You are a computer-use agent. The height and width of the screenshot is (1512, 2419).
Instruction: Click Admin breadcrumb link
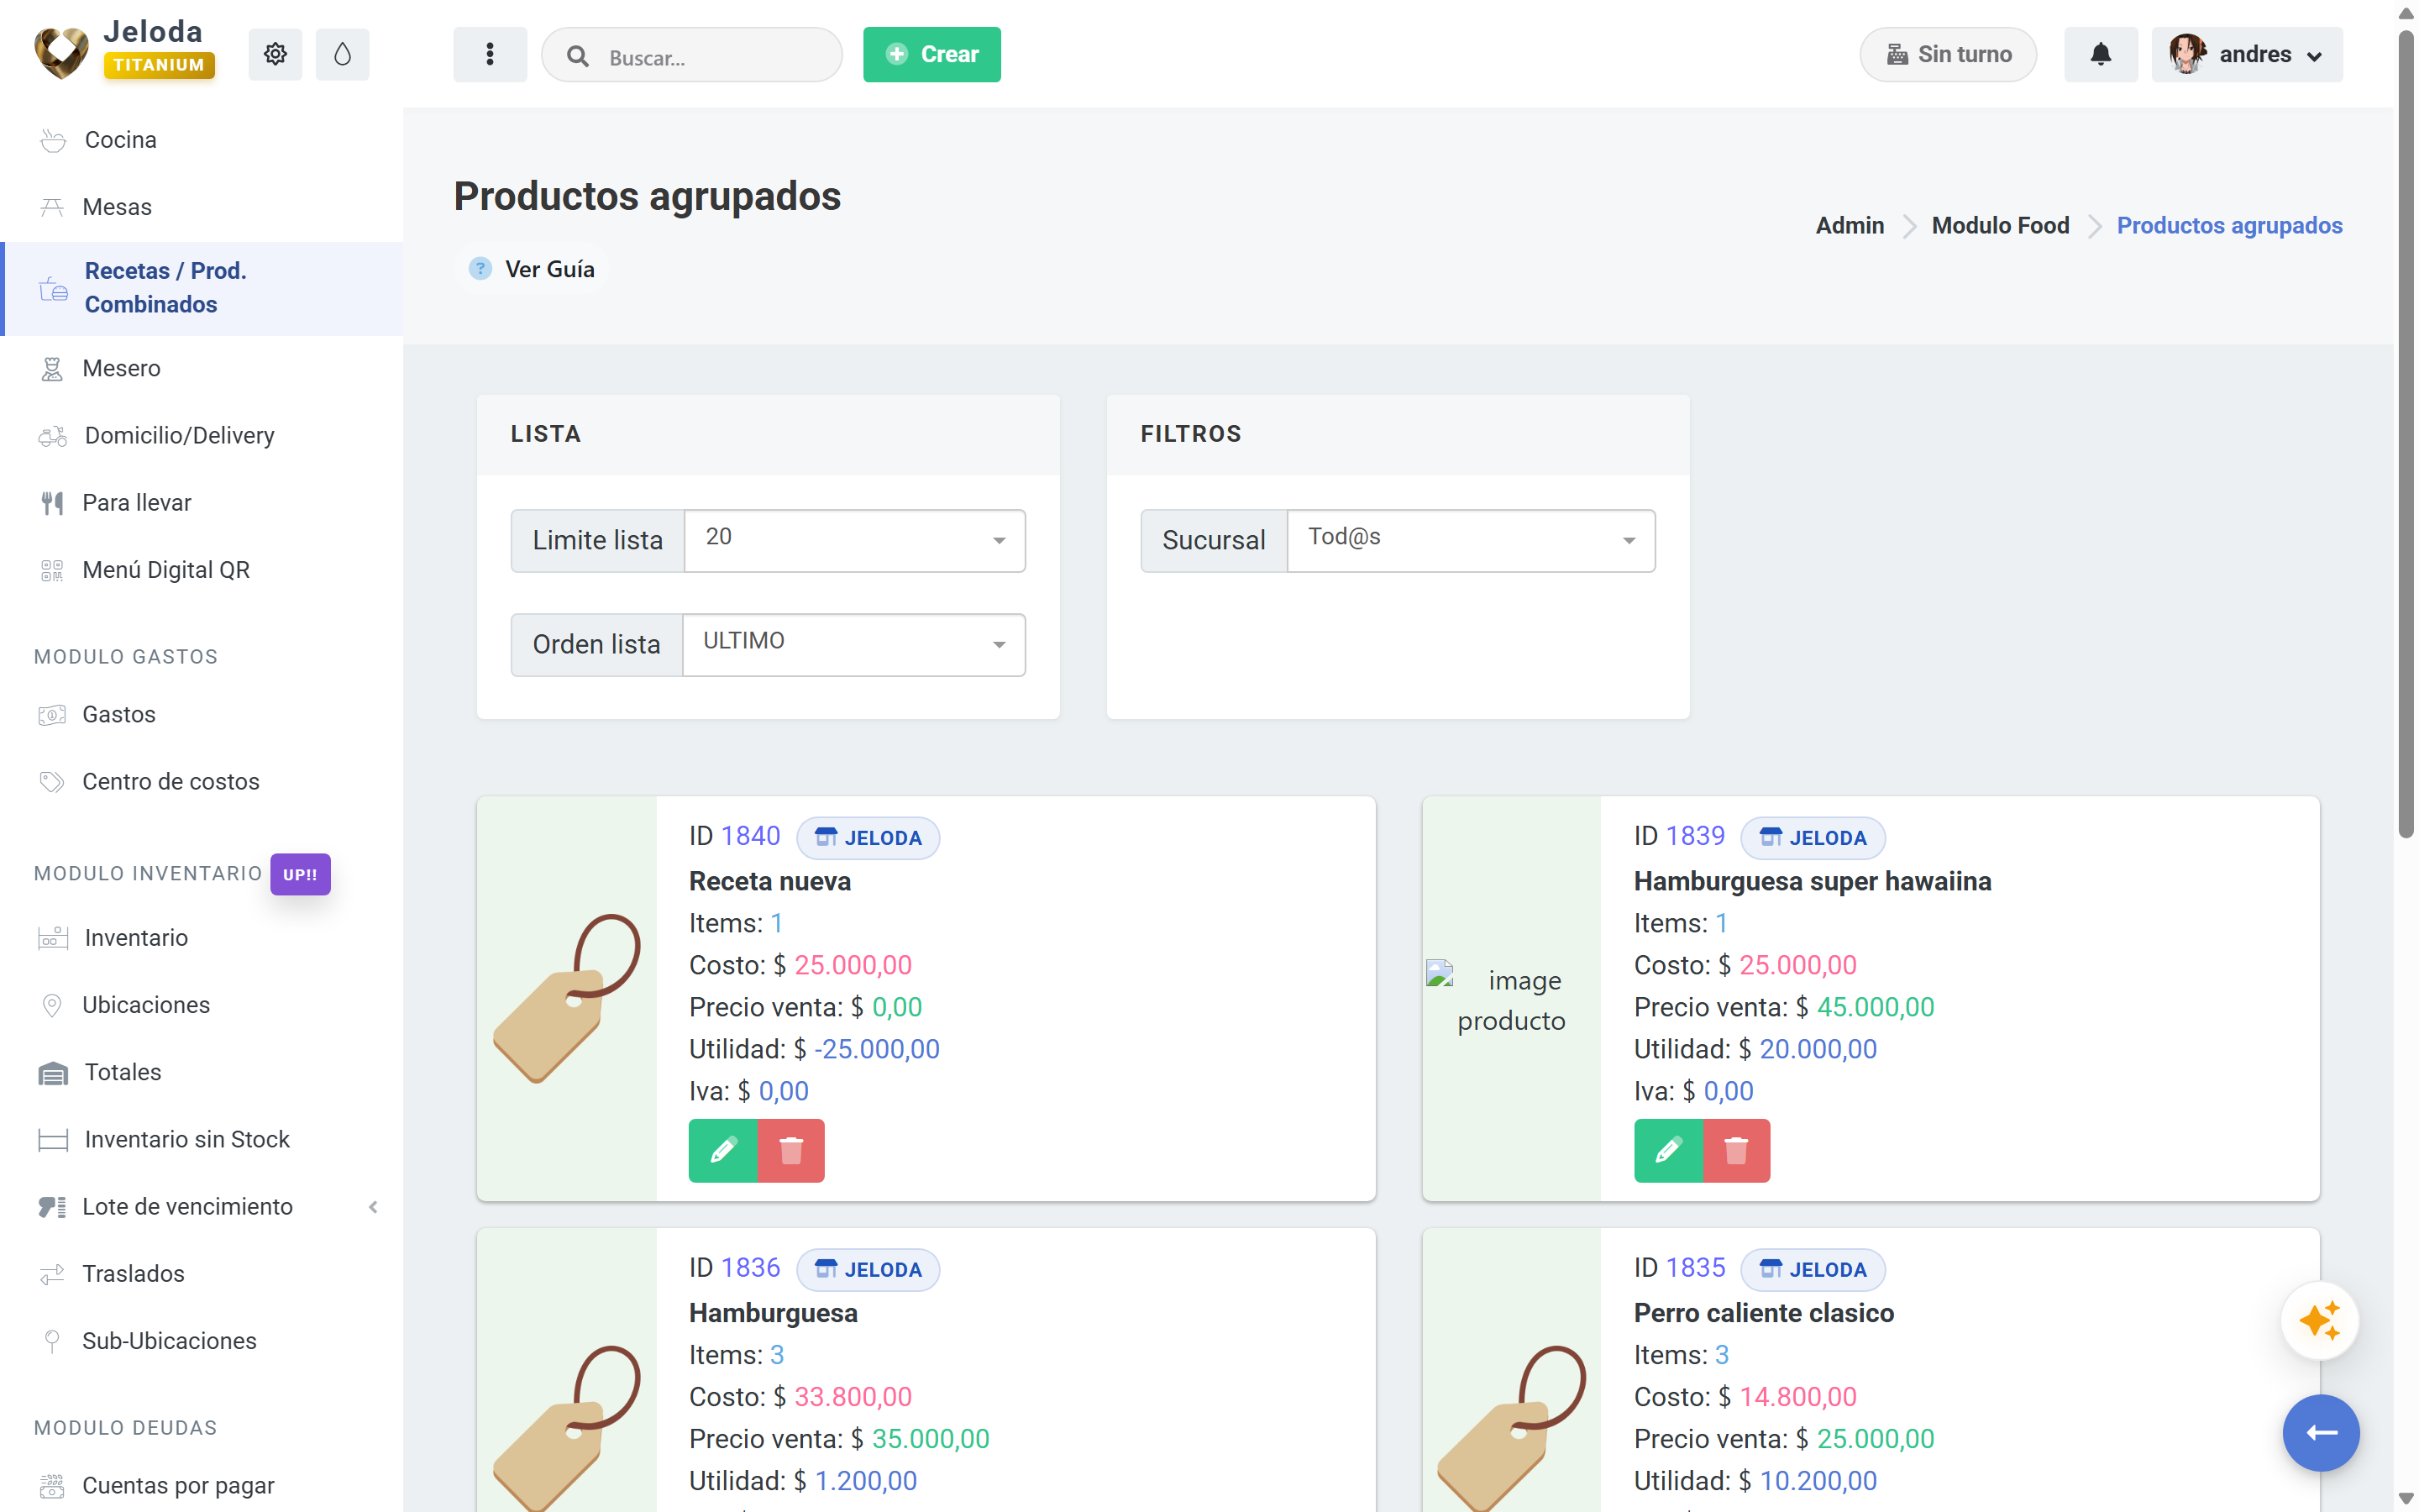[x=1850, y=225]
